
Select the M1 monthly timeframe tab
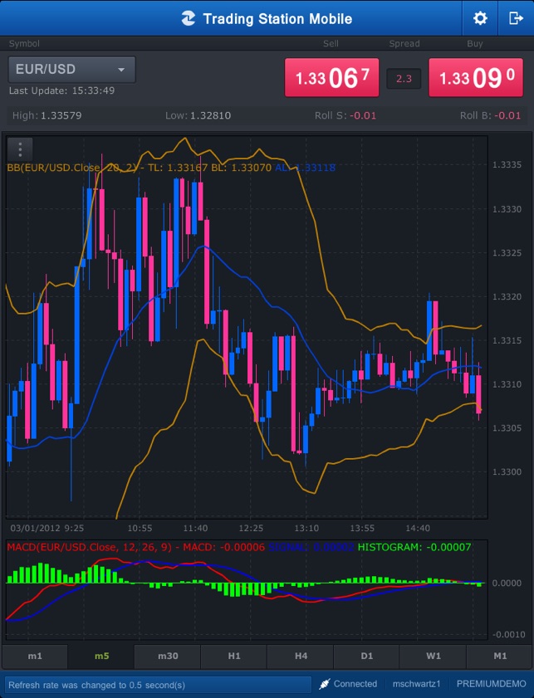[500, 656]
